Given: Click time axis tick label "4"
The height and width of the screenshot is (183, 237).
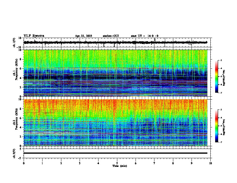Looking at the screenshot, I should pos(98,163).
